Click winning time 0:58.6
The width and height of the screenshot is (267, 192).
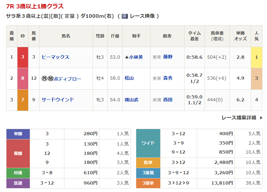pos(195,57)
